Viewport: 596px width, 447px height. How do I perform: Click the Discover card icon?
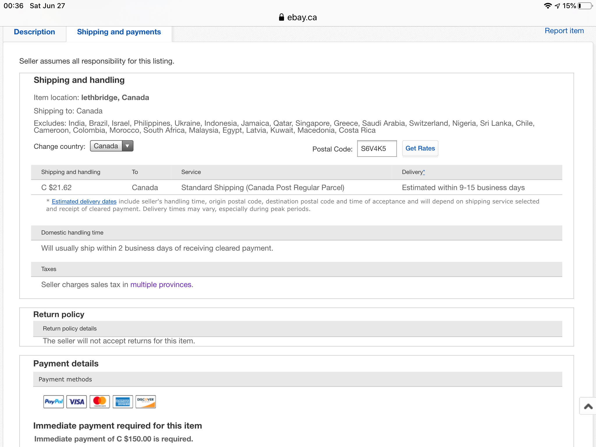(146, 402)
